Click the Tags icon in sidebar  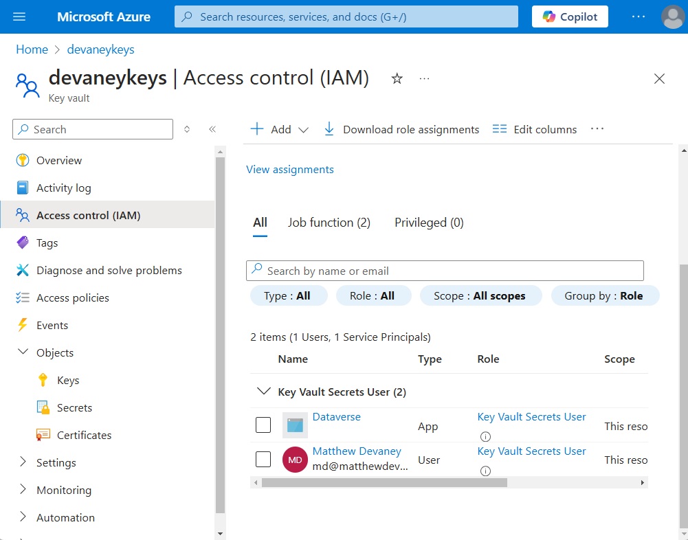click(23, 243)
